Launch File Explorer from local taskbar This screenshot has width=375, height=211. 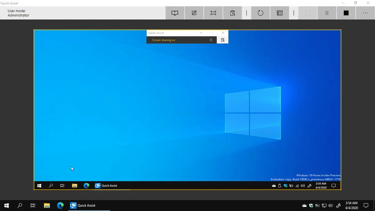(47, 205)
